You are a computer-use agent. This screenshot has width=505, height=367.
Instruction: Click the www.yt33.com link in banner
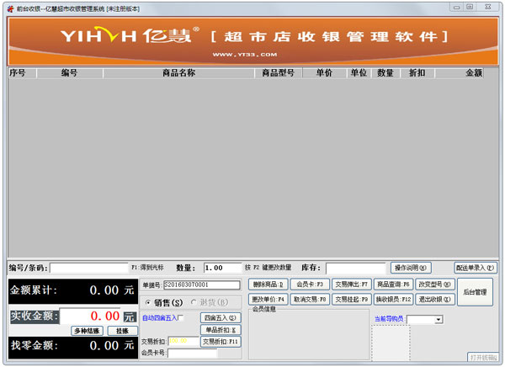pos(245,55)
